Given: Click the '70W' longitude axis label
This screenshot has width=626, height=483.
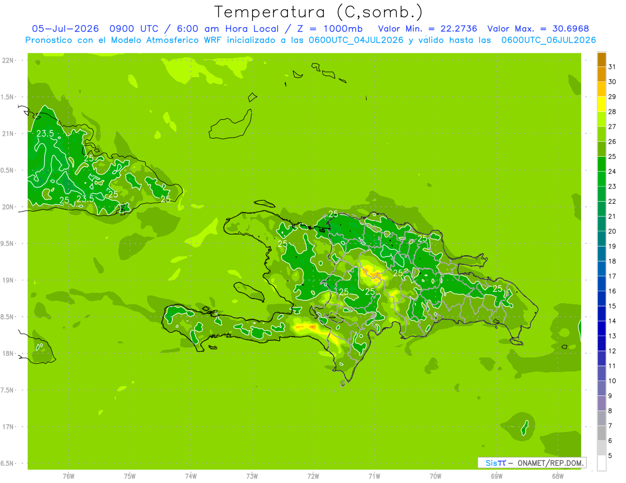Looking at the screenshot, I should tap(436, 476).
